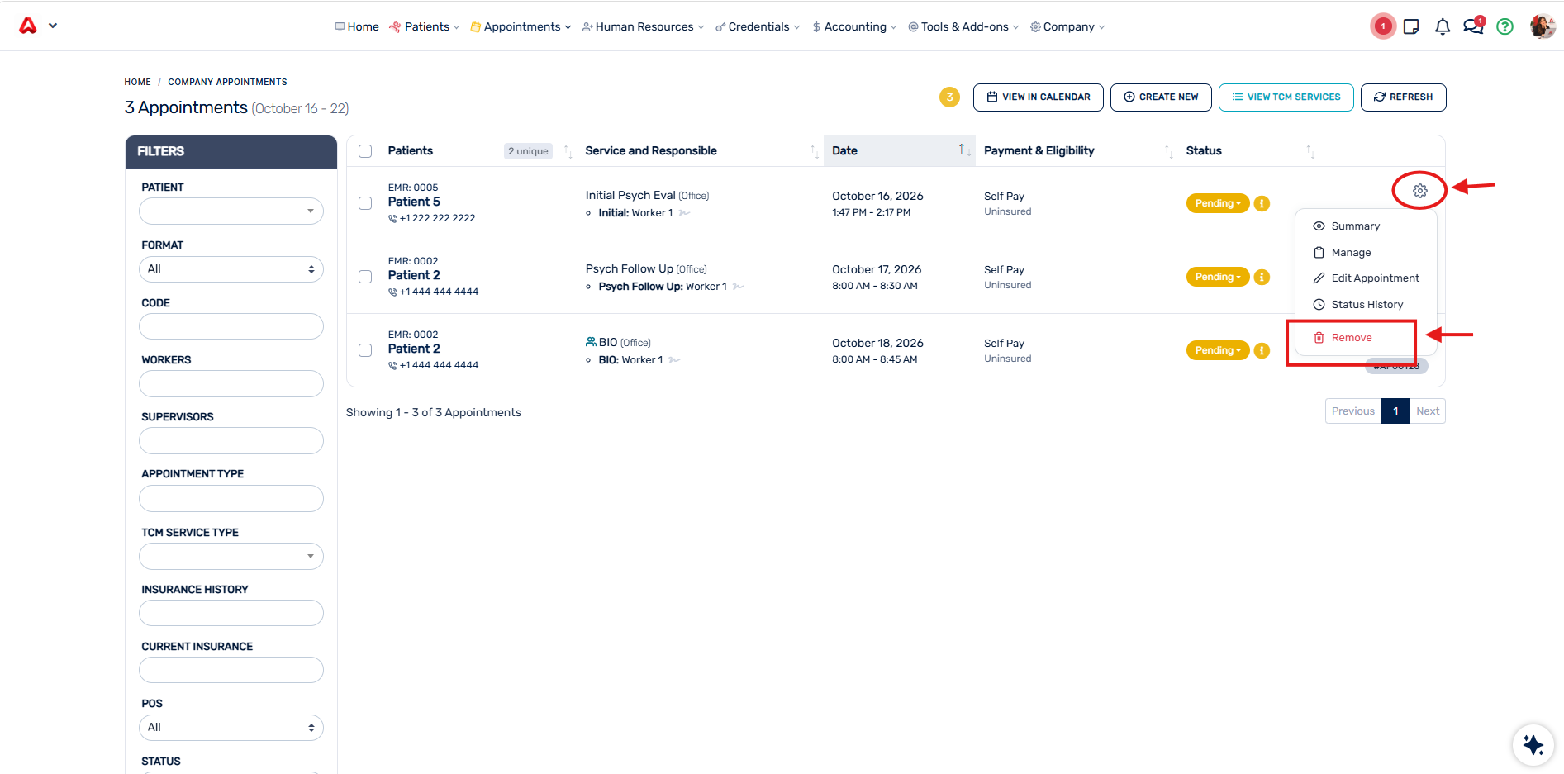1564x774 pixels.
Task: Open the Accounting menu in navbar
Action: (854, 26)
